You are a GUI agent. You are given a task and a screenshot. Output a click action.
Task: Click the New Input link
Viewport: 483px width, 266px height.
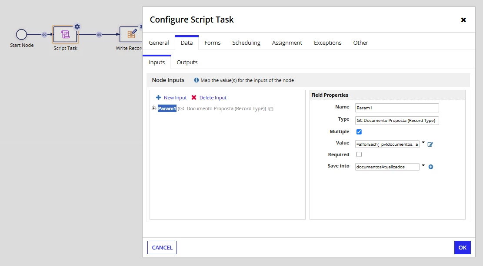175,98
